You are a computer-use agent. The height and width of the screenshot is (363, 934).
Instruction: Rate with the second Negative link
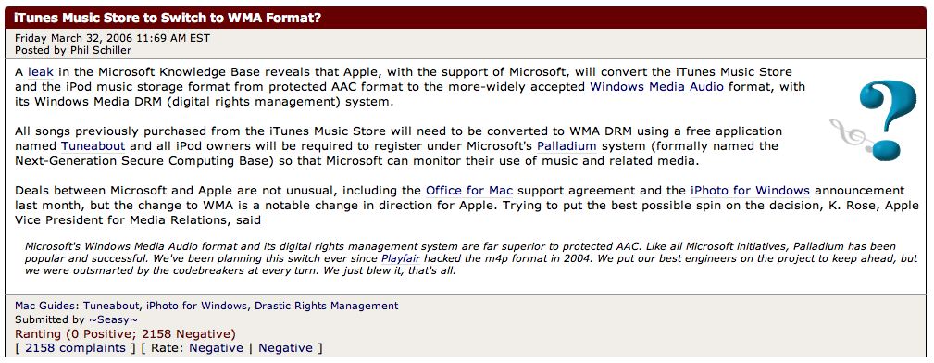[285, 348]
